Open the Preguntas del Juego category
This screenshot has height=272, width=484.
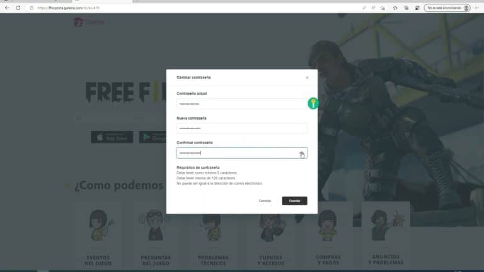156,235
